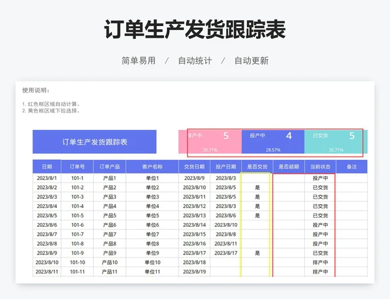Select customer cell 单位3

click(x=152, y=197)
